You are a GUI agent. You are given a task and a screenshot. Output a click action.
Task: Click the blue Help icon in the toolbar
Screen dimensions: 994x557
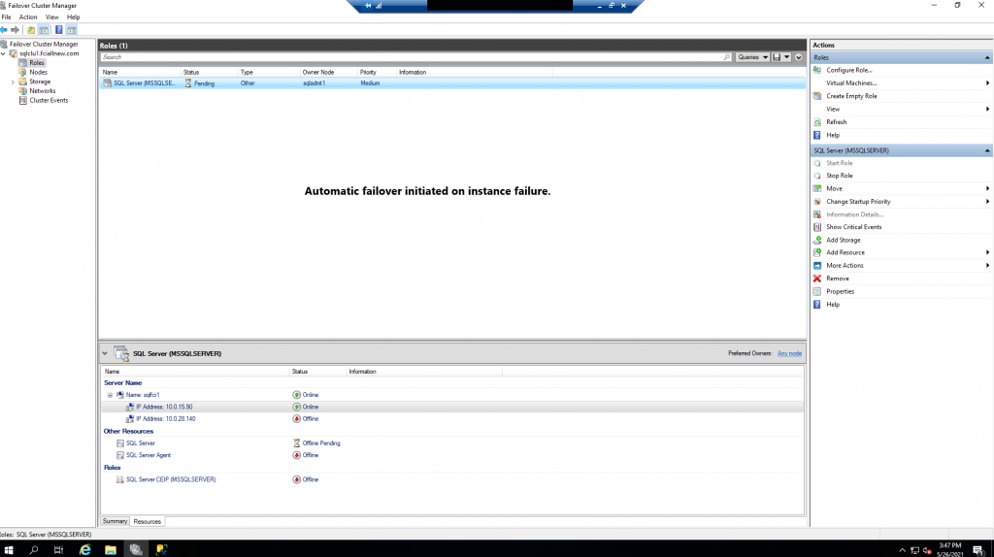(x=58, y=30)
